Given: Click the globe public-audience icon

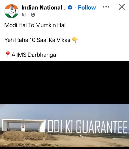Looking at the screenshot, I should click(33, 15).
